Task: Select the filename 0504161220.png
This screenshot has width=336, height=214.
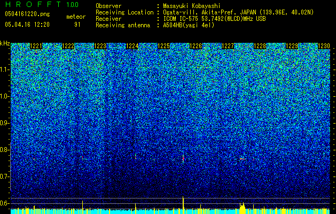Action: pyautogui.click(x=27, y=14)
